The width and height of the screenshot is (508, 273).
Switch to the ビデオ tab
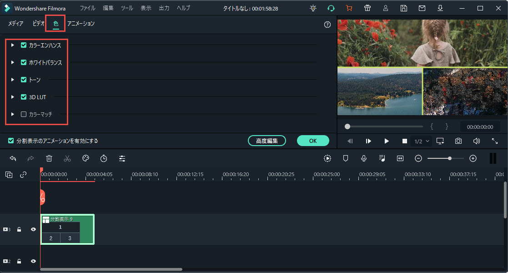[38, 23]
